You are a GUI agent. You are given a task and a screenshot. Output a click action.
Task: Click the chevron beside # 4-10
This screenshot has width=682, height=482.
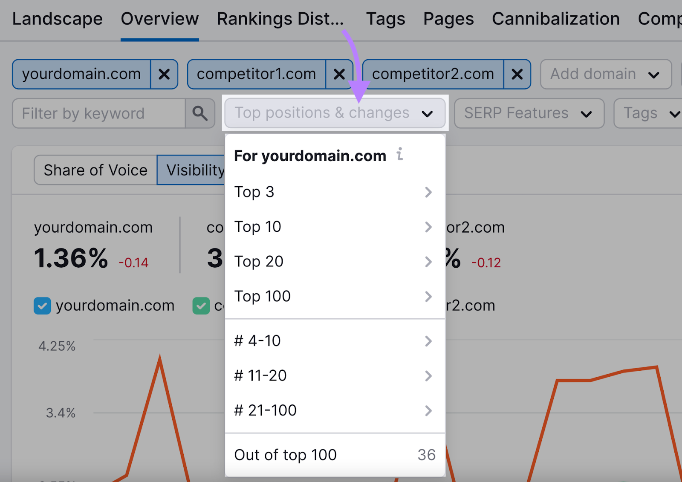(428, 341)
